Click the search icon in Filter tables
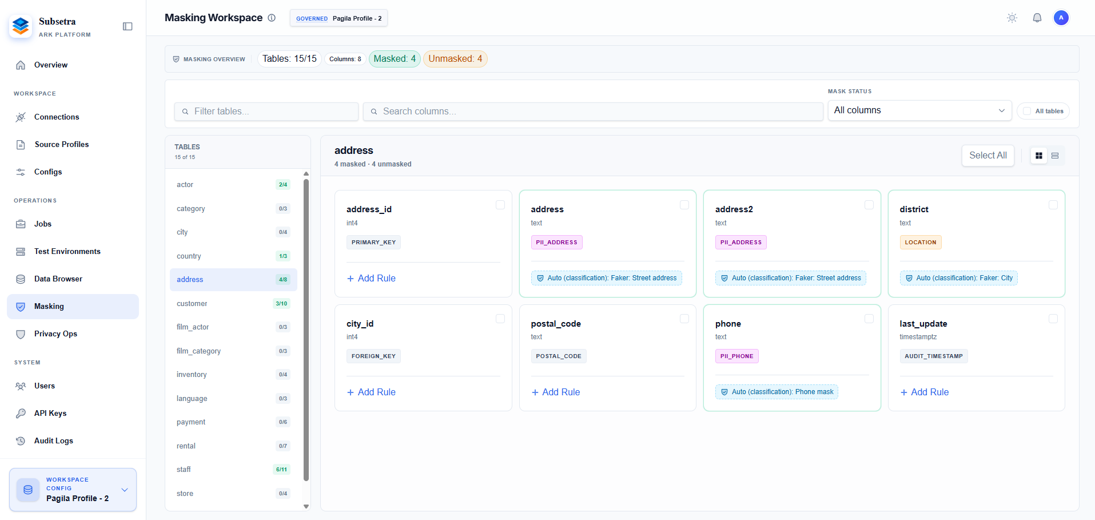 [185, 112]
